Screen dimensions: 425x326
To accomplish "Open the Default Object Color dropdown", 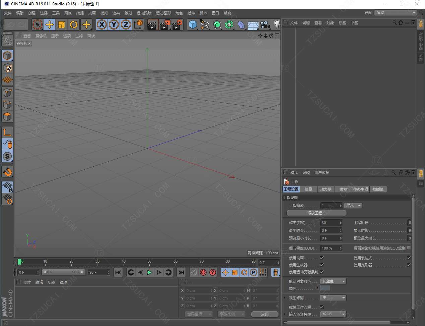I will pyautogui.click(x=333, y=281).
